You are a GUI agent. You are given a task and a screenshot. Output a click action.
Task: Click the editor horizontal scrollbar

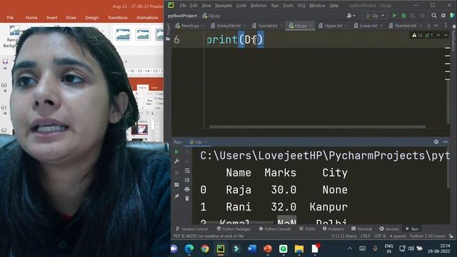(x=317, y=127)
